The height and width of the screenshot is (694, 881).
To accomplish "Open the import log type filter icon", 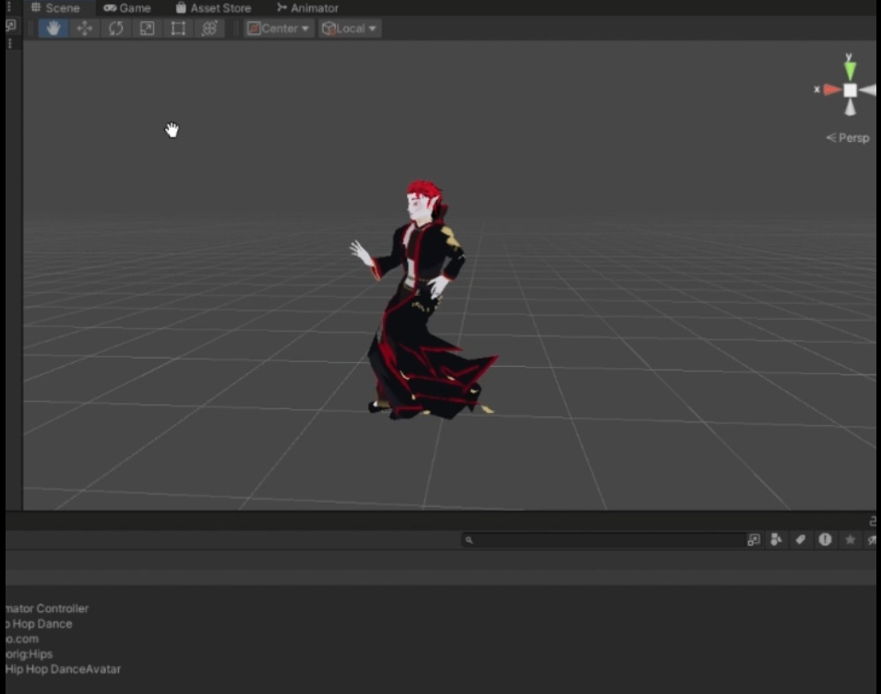I will [825, 539].
